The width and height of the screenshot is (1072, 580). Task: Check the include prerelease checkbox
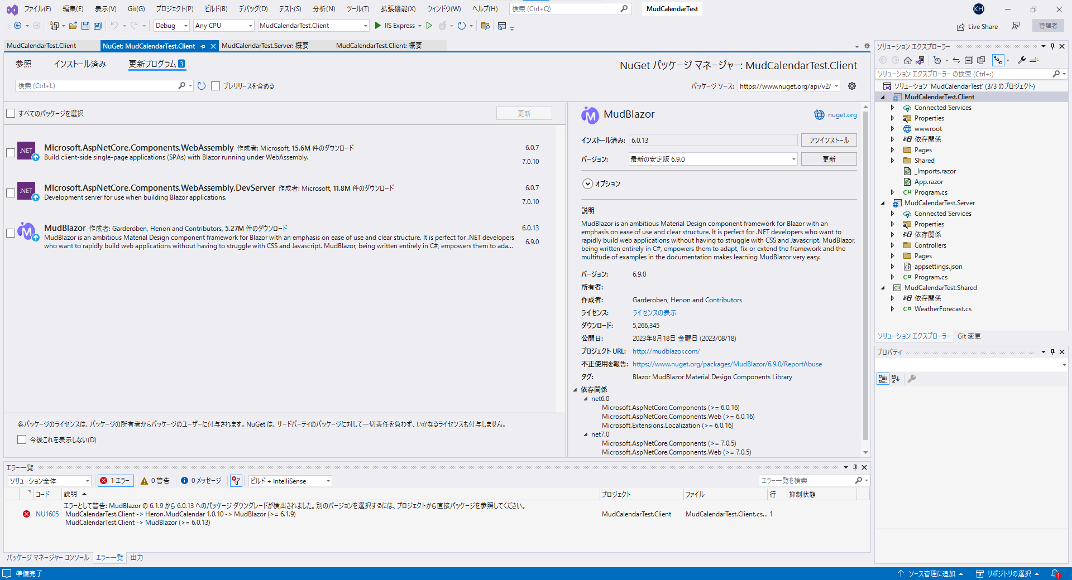tap(216, 86)
